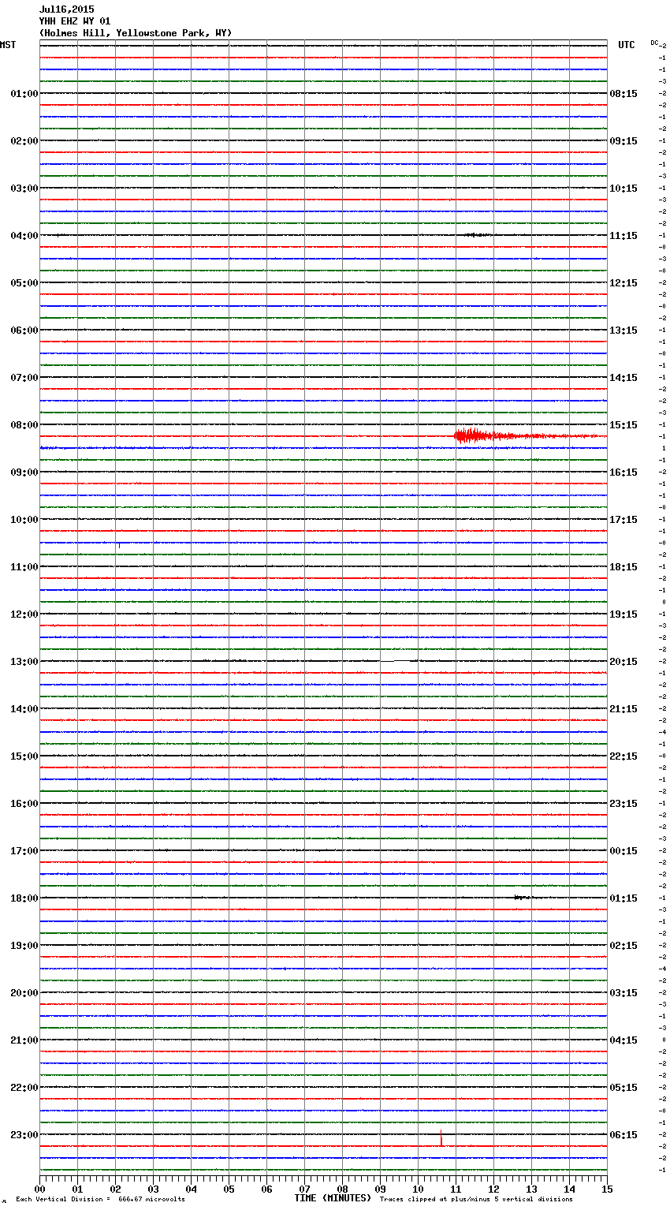Click the 23:00 MST time label
Viewport: 670px width, 1210px height.
point(24,1135)
